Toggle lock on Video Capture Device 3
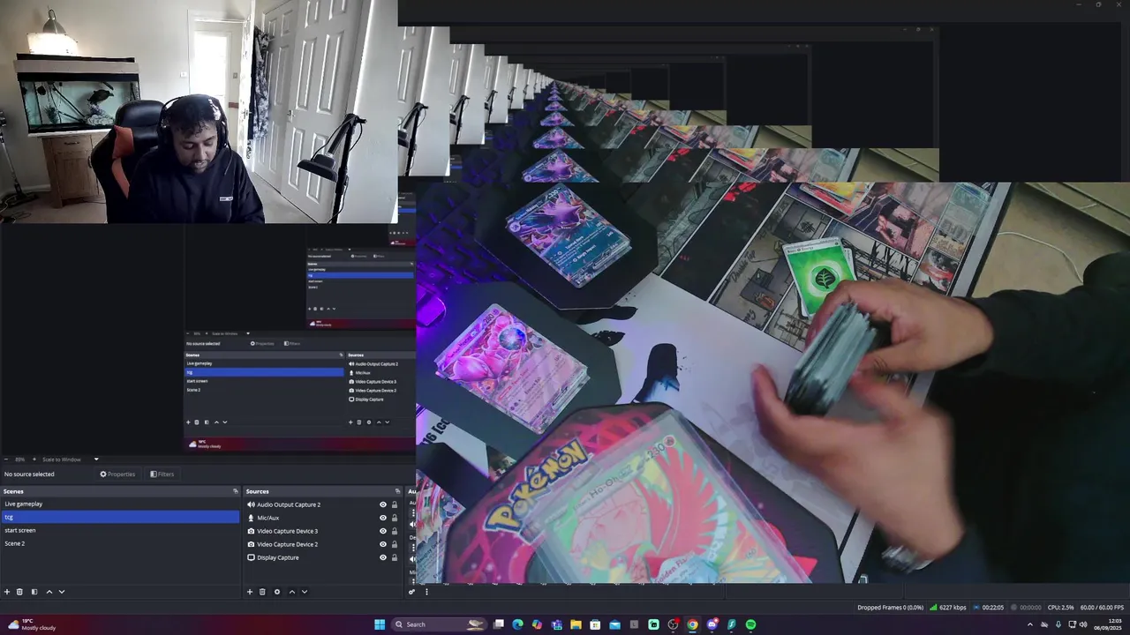 (x=395, y=531)
